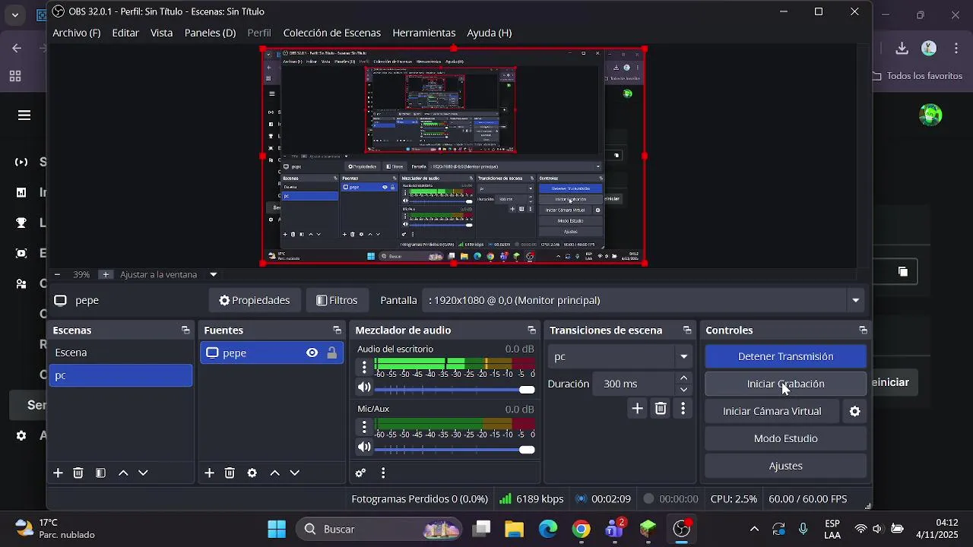Open scene transition dropdown showing pc
The image size is (973, 547).
[x=620, y=356]
